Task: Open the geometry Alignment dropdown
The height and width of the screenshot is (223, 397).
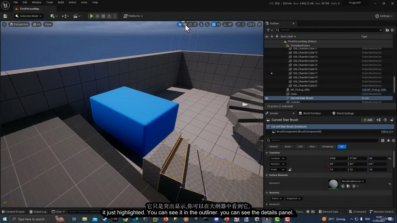Action: pos(293,198)
